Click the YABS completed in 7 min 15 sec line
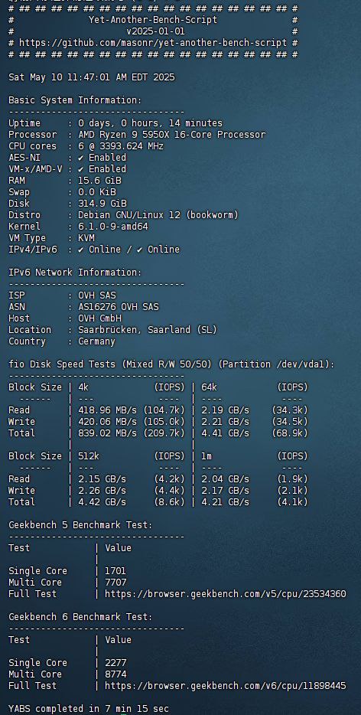Image resolution: width=361 pixels, height=715 pixels. (x=89, y=709)
